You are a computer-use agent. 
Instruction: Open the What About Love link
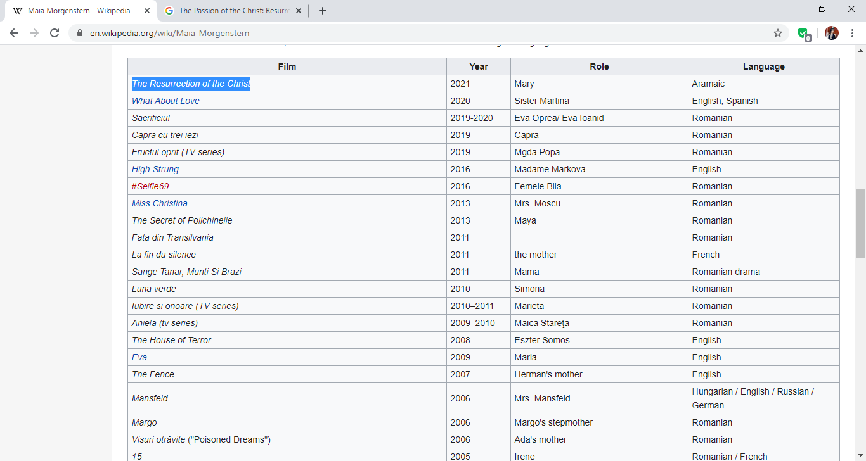click(x=165, y=101)
